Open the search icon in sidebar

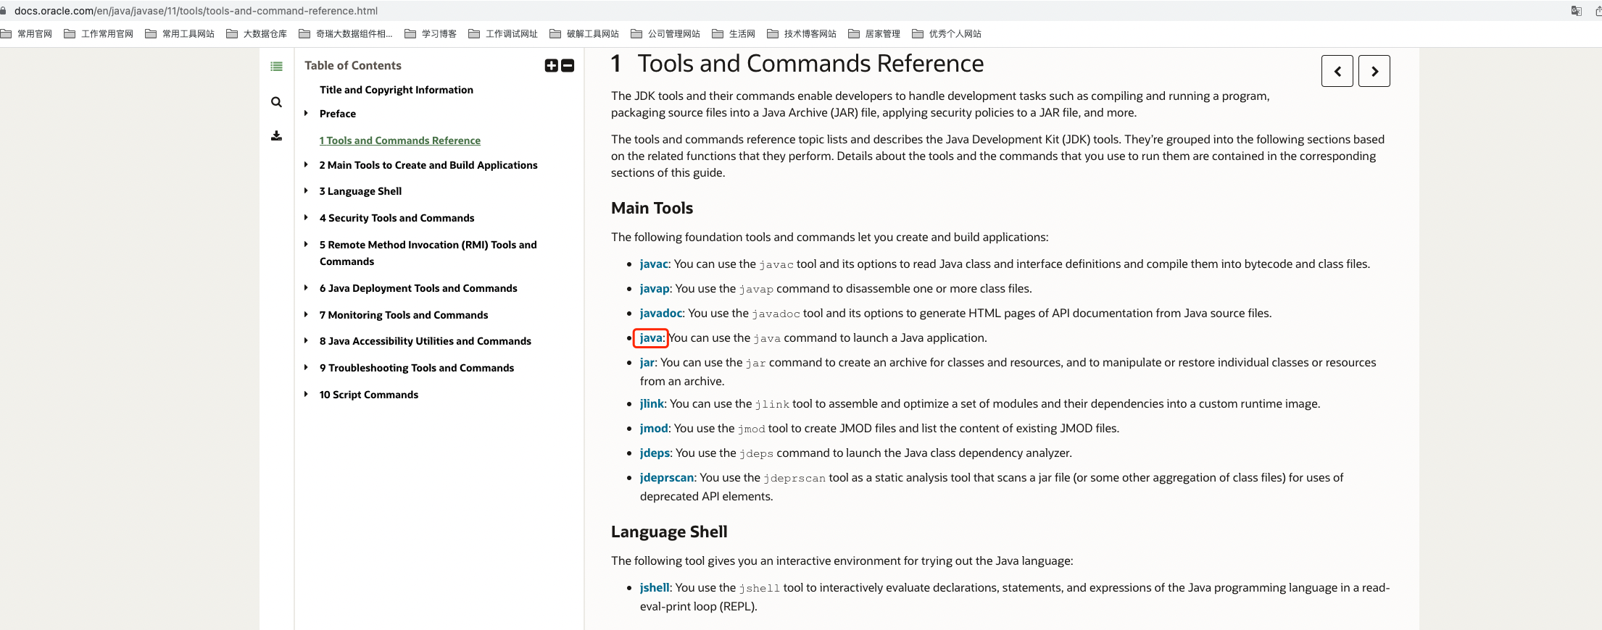[276, 102]
